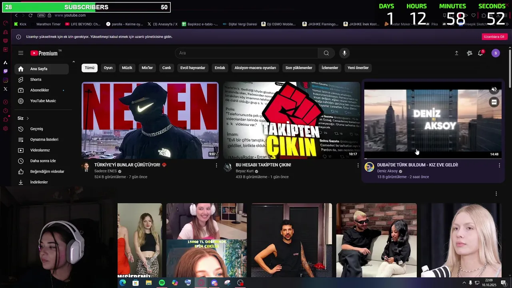Click the site lock icon
Viewport: 512px width, 288px height.
[49, 15]
